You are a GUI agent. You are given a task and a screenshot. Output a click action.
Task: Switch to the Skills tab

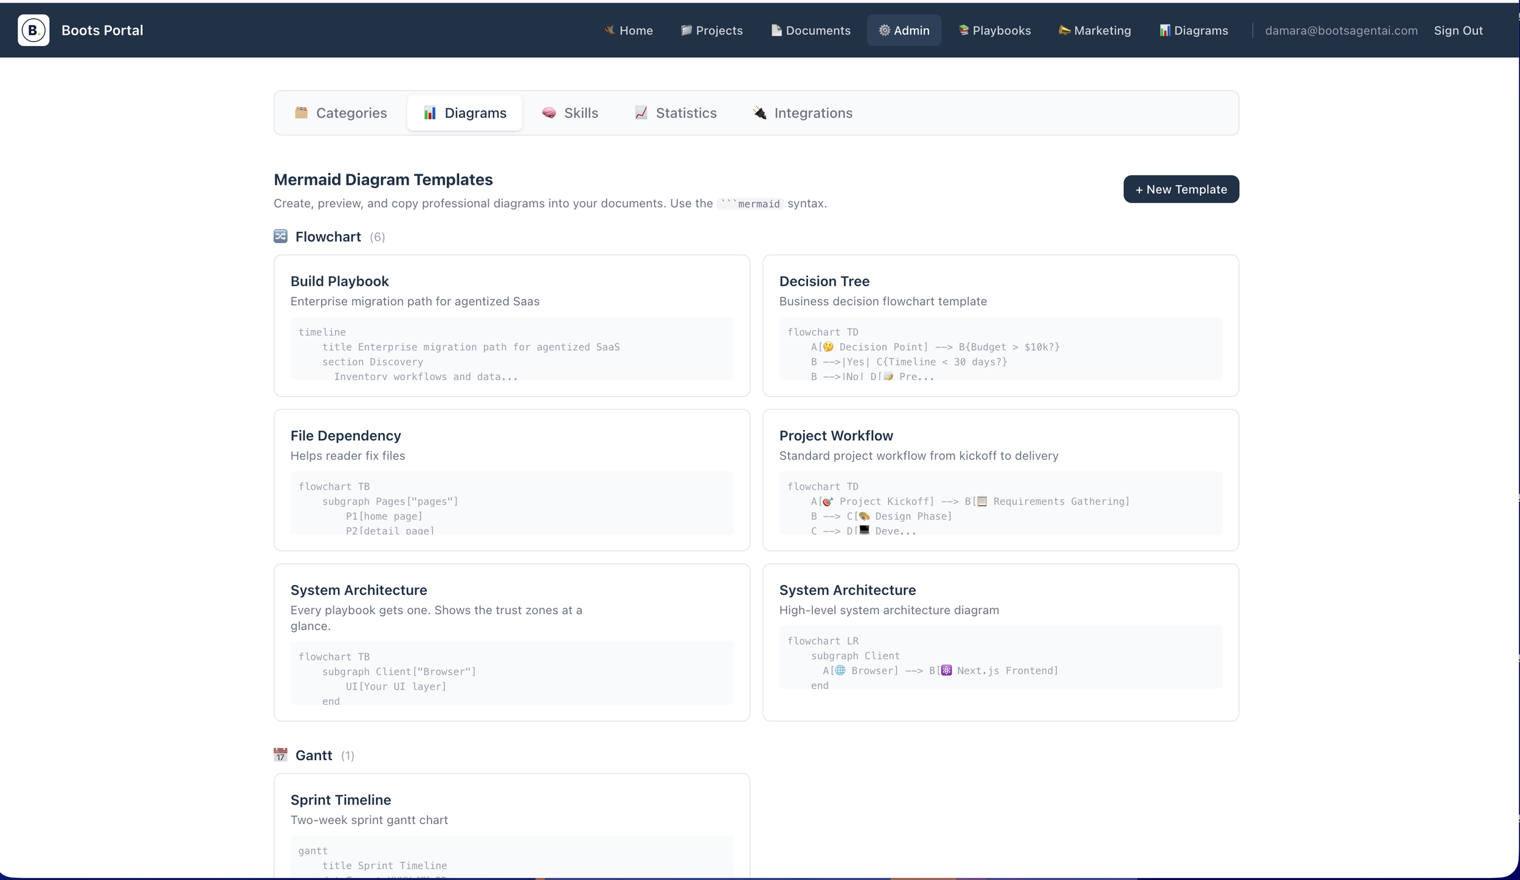570,113
